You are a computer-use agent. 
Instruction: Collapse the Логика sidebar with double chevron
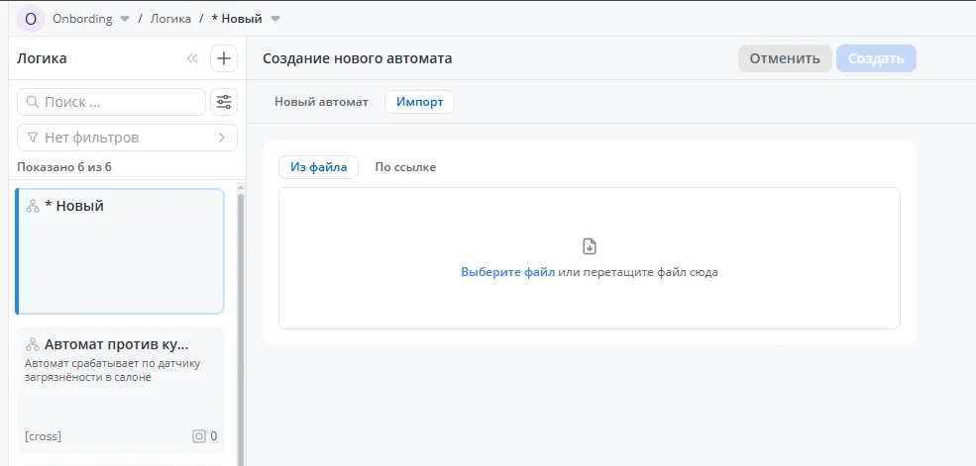pos(192,58)
